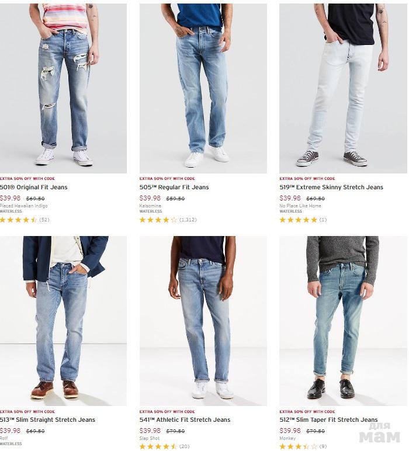Screen dimensions: 409x451
Task: Open the 519 Extreme Skinny Stretch Jeans image
Action: coord(343,88)
